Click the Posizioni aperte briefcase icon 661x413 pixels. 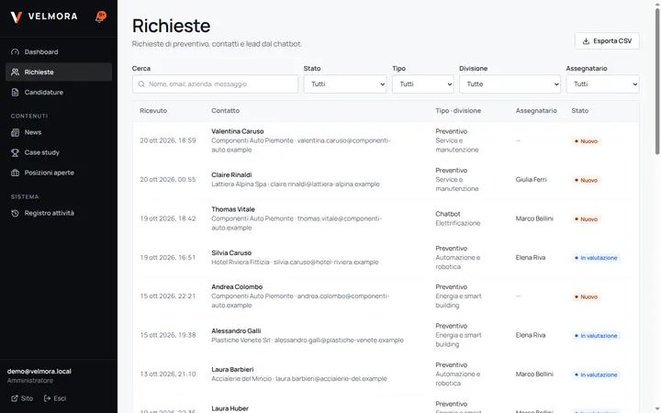(16, 173)
